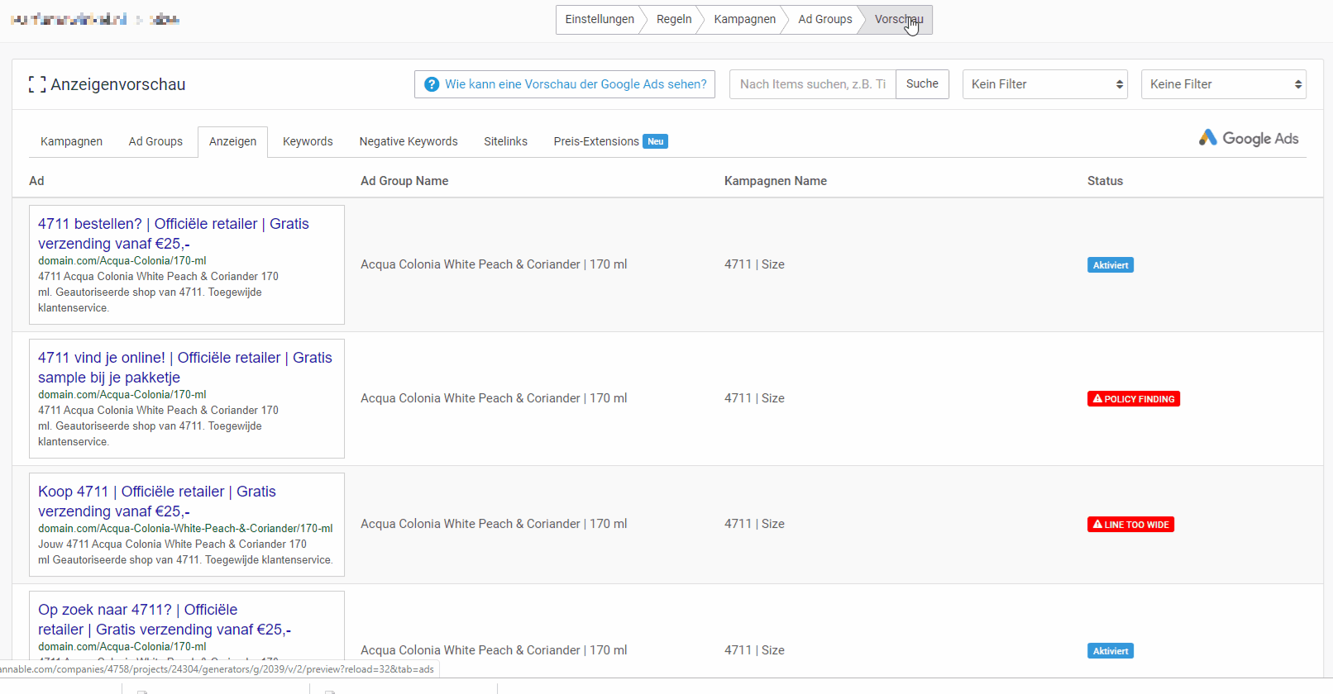
Task: Click Aktiviert badge for 'Op zoek naar 4711' ad
Action: click(1111, 651)
